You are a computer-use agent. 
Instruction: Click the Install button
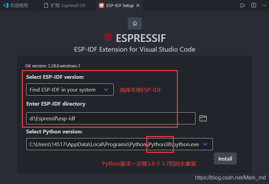[225, 159]
